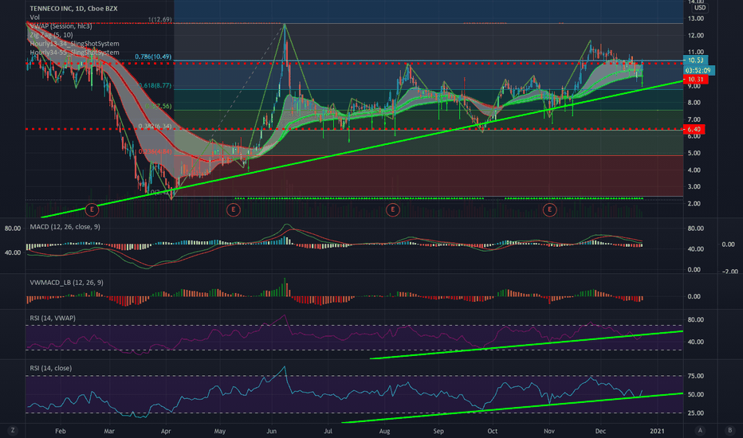Image resolution: width=743 pixels, height=438 pixels.
Task: Select the VWMACD_LB (12, 26, 9) legend
Action: point(66,283)
